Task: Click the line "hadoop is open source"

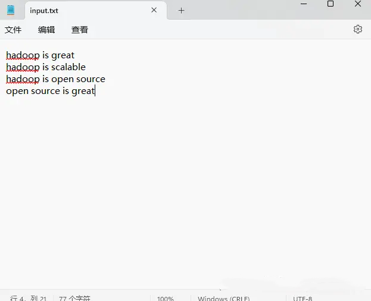Action: [55, 79]
